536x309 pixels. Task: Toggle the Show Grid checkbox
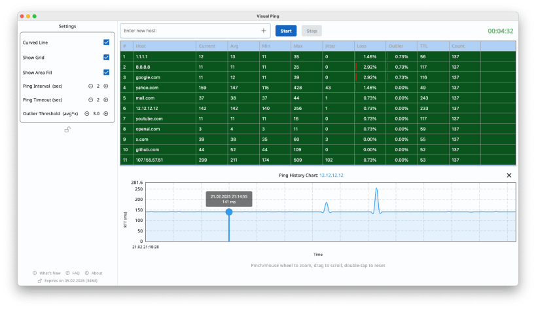[x=106, y=58]
